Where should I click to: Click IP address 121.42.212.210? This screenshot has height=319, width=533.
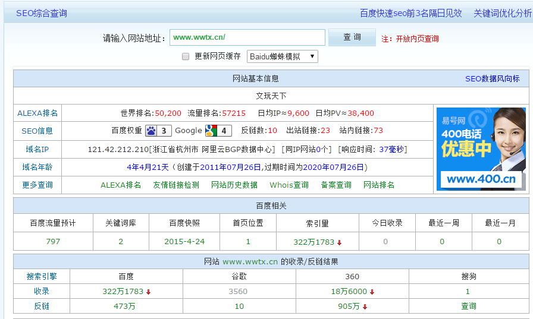click(118, 149)
